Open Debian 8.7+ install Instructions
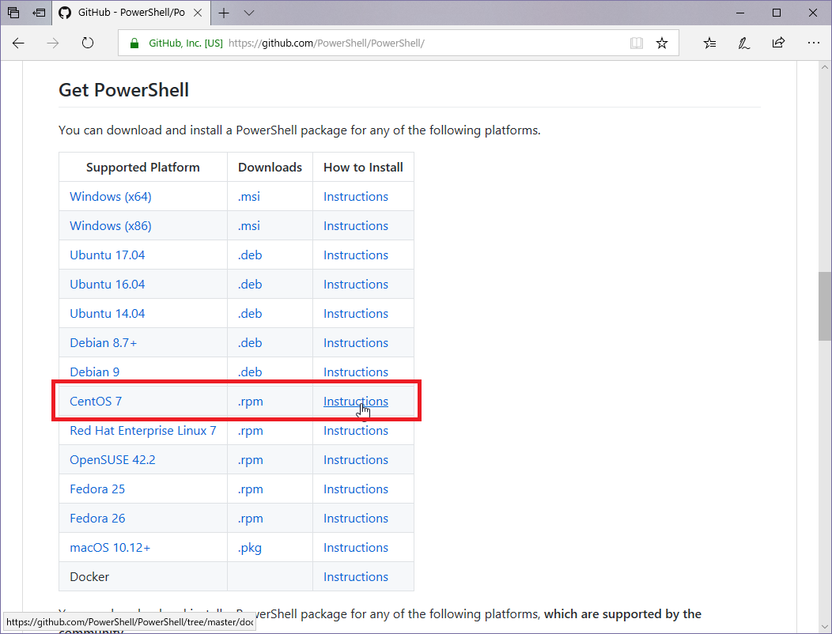Screen dimensions: 832x634 pyautogui.click(x=356, y=343)
